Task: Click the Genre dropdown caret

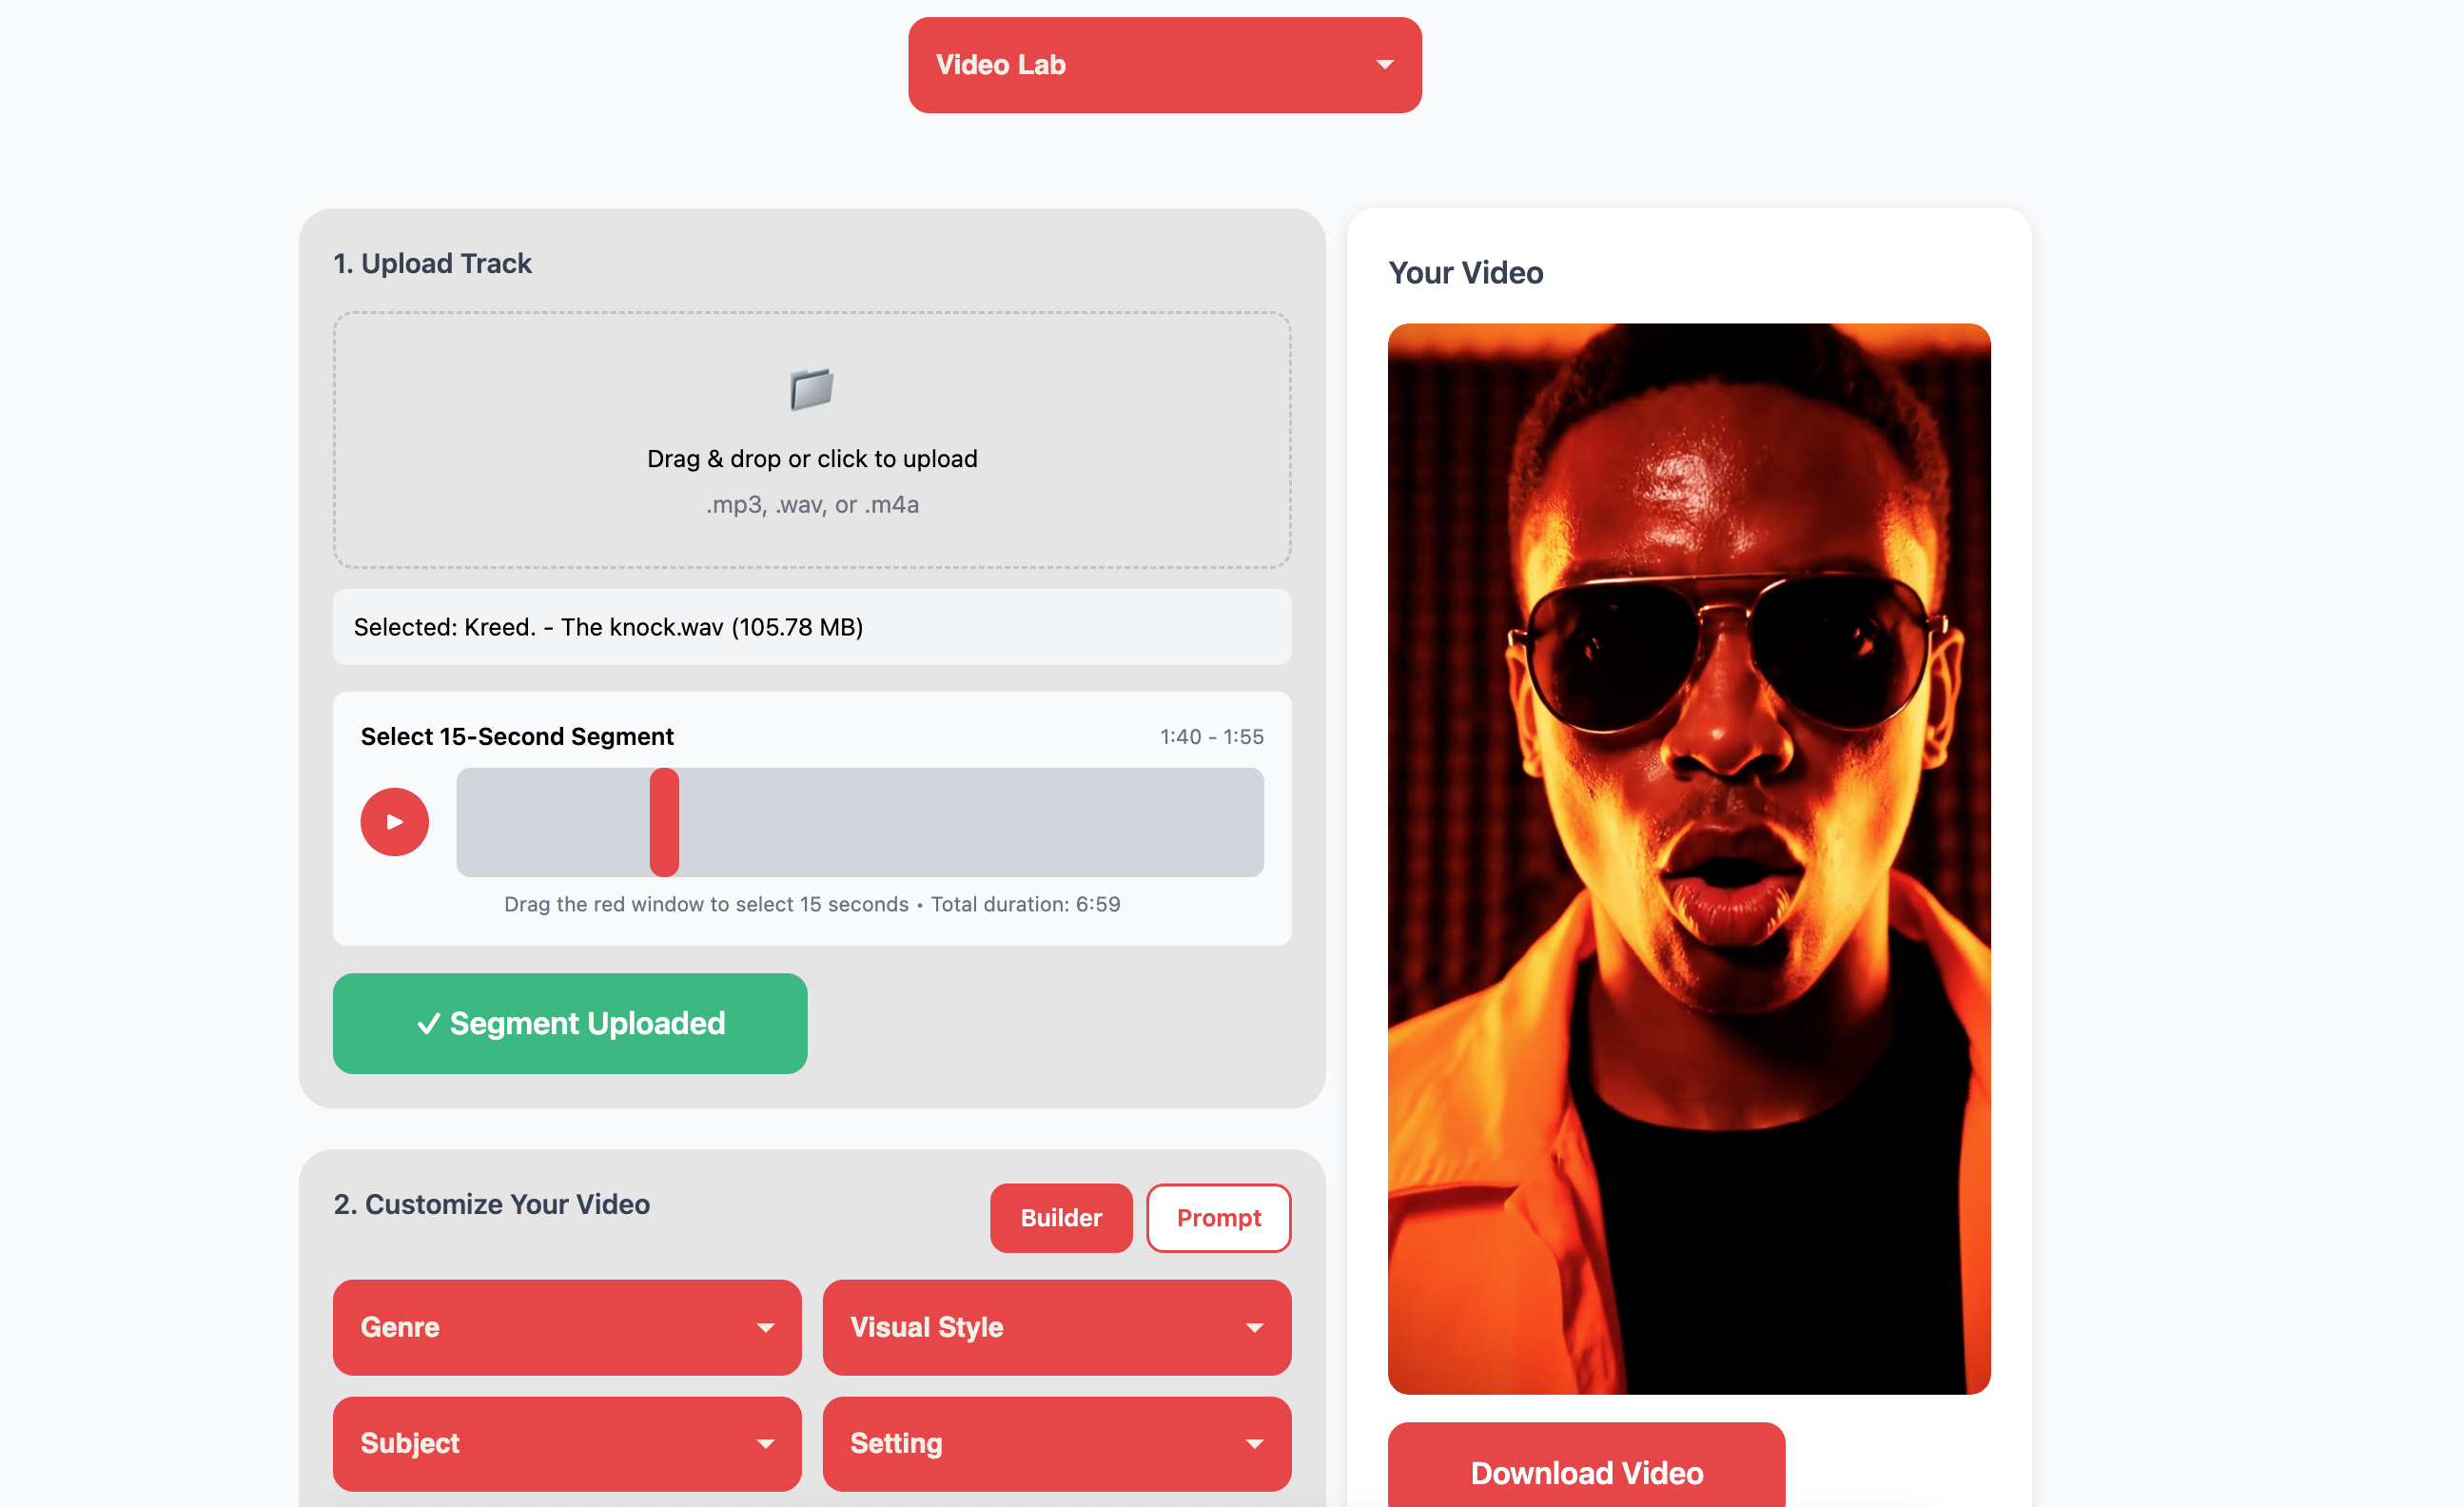Action: click(x=765, y=1328)
